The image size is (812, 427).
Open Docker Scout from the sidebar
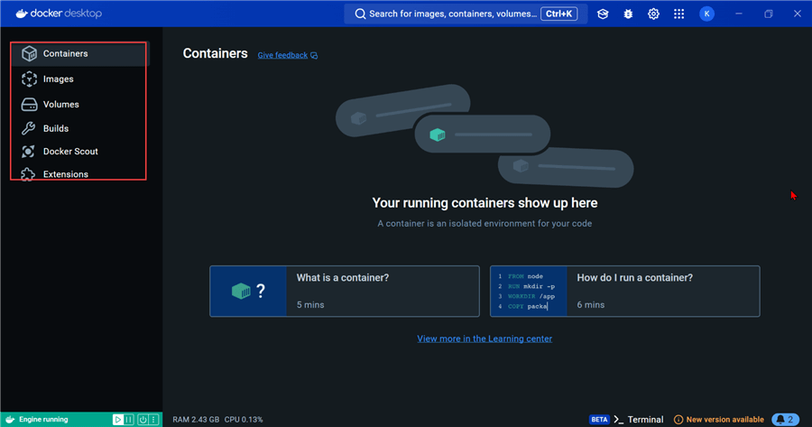tap(70, 152)
